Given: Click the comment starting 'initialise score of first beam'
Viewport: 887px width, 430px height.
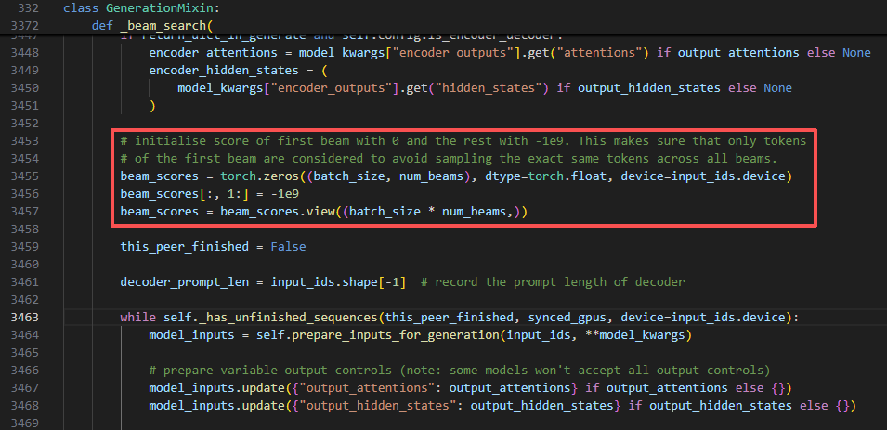Looking at the screenshot, I should pos(463,140).
